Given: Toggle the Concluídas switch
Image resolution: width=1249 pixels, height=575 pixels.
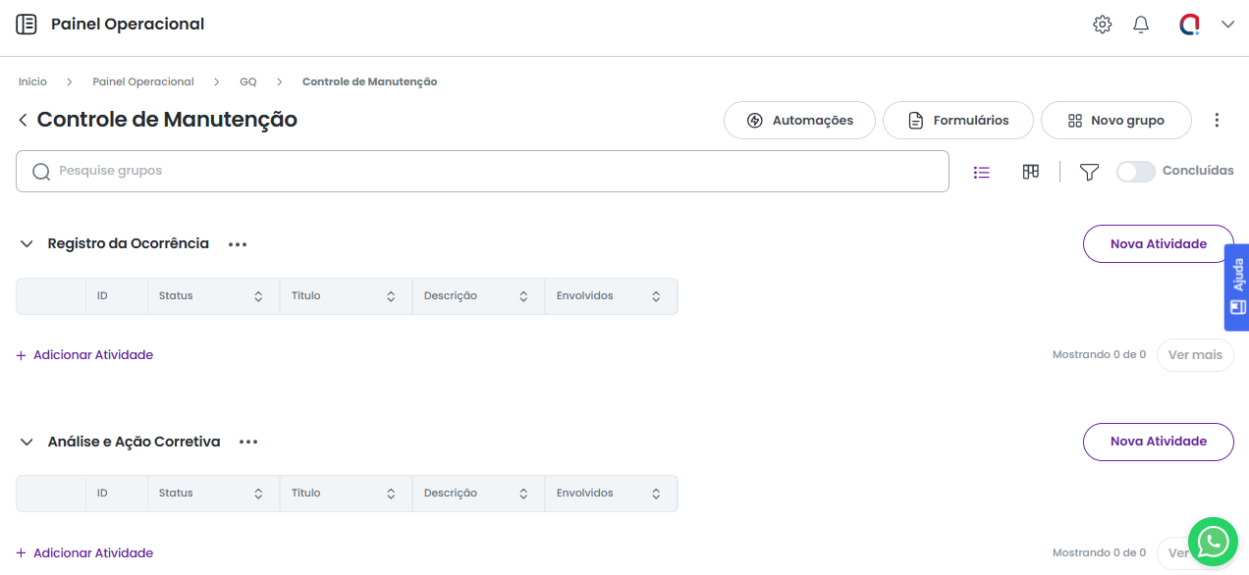Looking at the screenshot, I should (x=1136, y=172).
